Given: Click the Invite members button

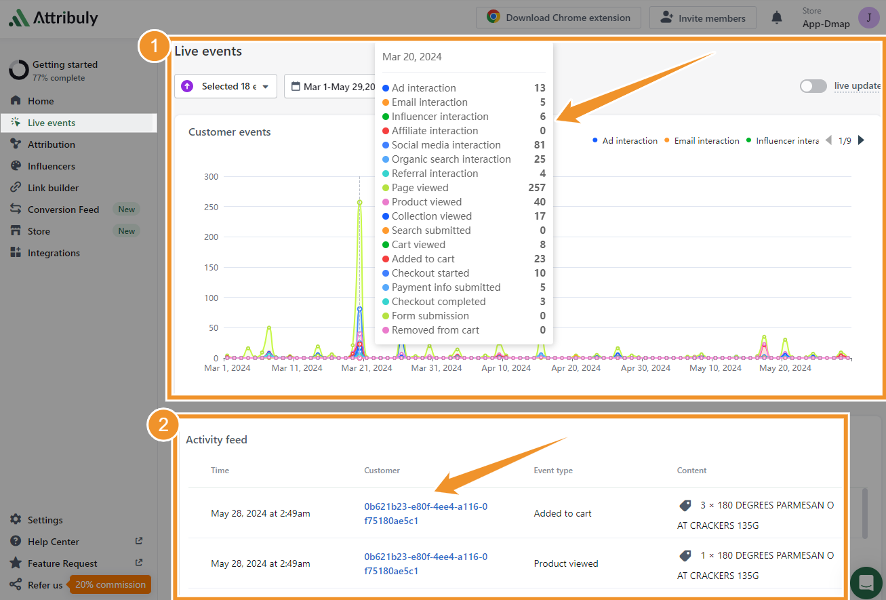Looking at the screenshot, I should (702, 18).
